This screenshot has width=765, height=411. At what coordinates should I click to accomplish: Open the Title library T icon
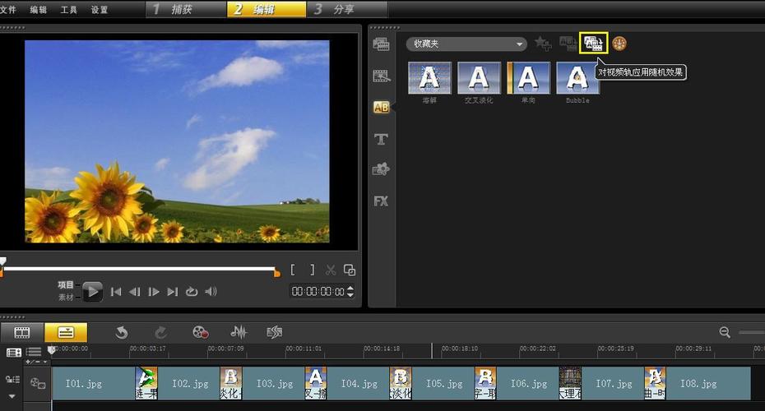[x=381, y=140]
